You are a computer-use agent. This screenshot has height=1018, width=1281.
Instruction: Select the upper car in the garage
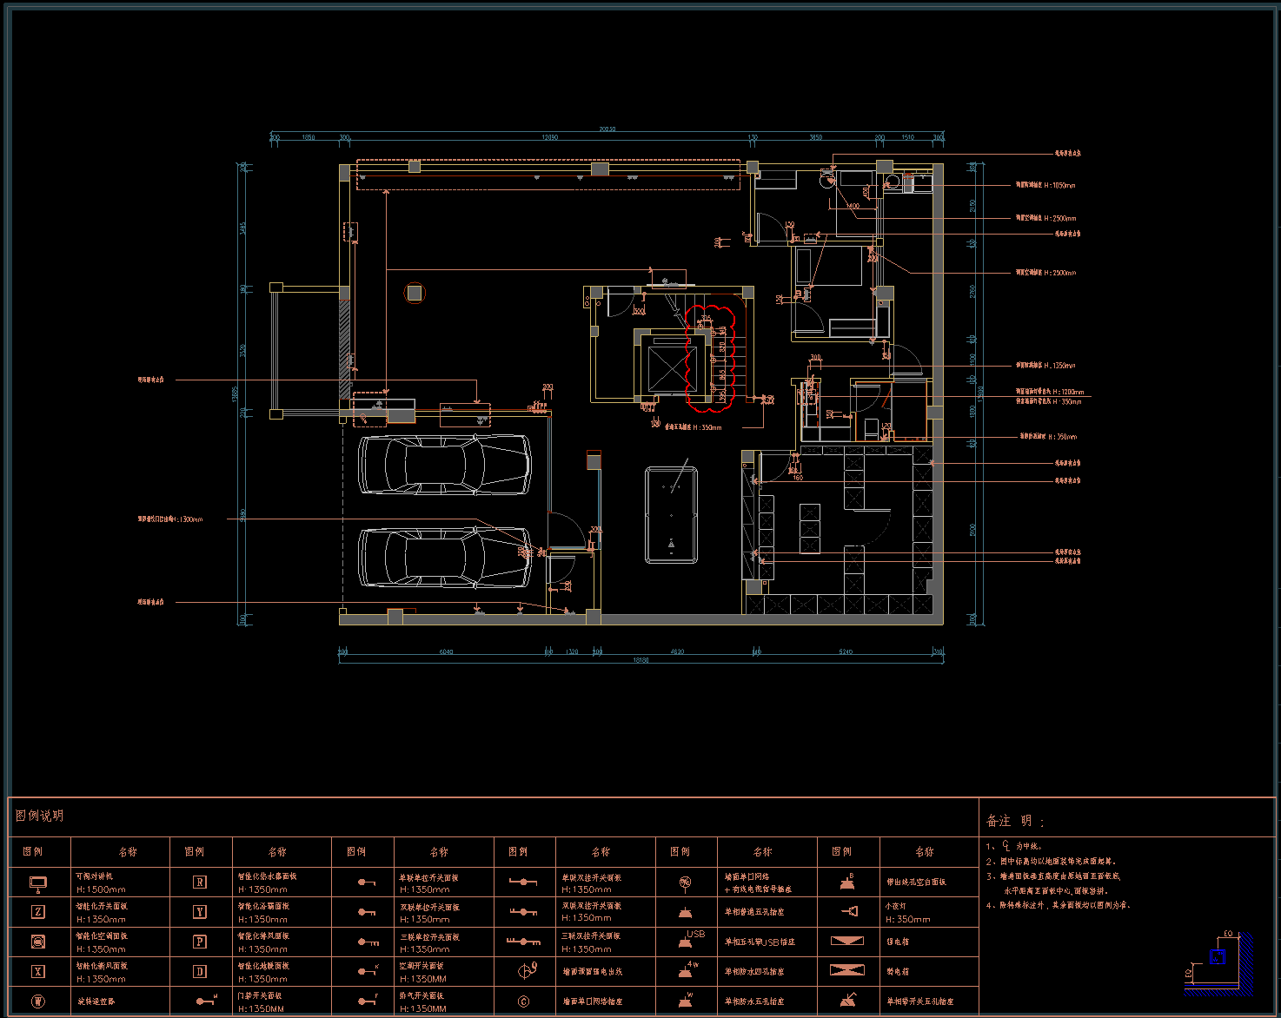[445, 465]
